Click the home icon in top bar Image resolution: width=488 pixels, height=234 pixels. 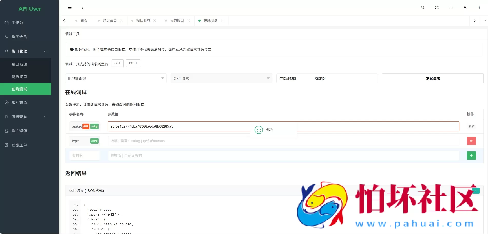pos(451,7)
